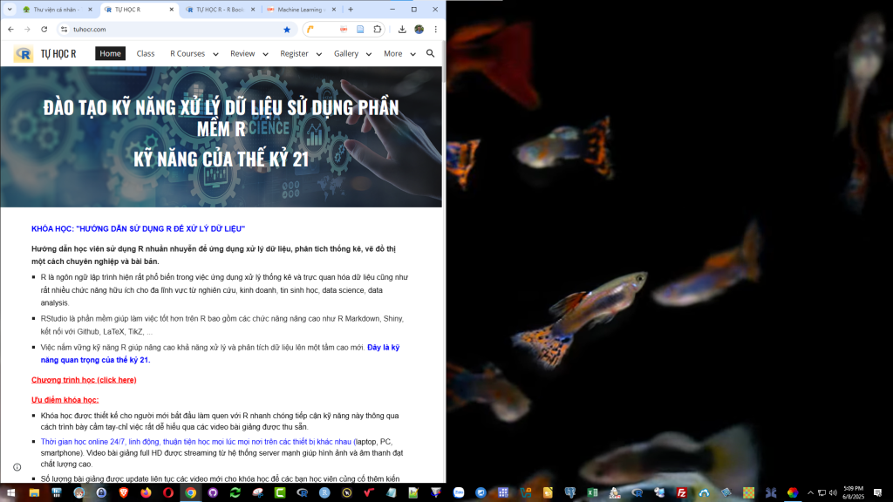Open Microsoft Excel from the taskbar
This screenshot has width=893, height=502.
[592, 493]
